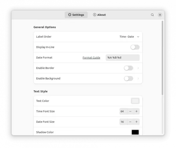Switch to the About tab
Viewport: 176px width, 148px height.
point(99,15)
